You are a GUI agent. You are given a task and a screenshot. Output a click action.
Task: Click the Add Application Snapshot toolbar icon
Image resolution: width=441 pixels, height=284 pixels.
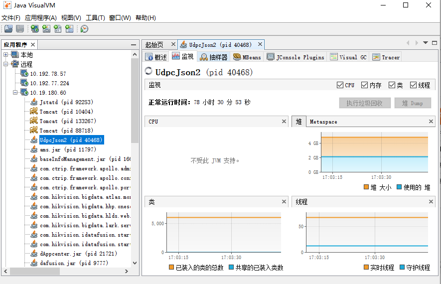point(69,29)
